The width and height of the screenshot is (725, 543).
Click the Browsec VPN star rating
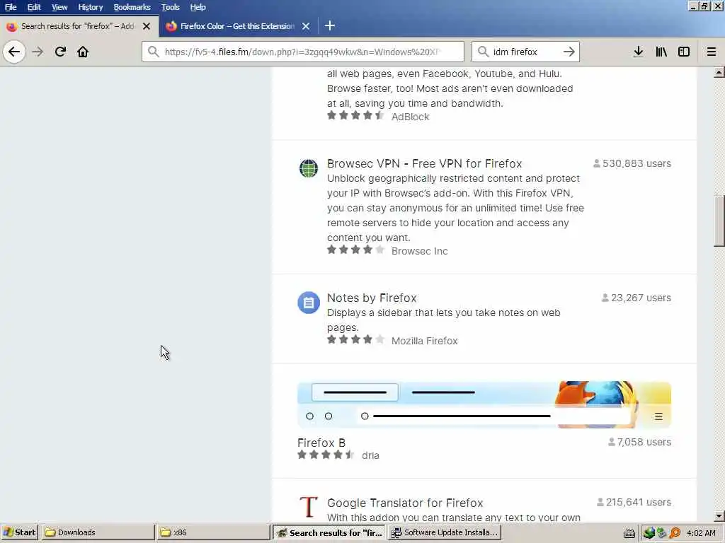(x=355, y=250)
